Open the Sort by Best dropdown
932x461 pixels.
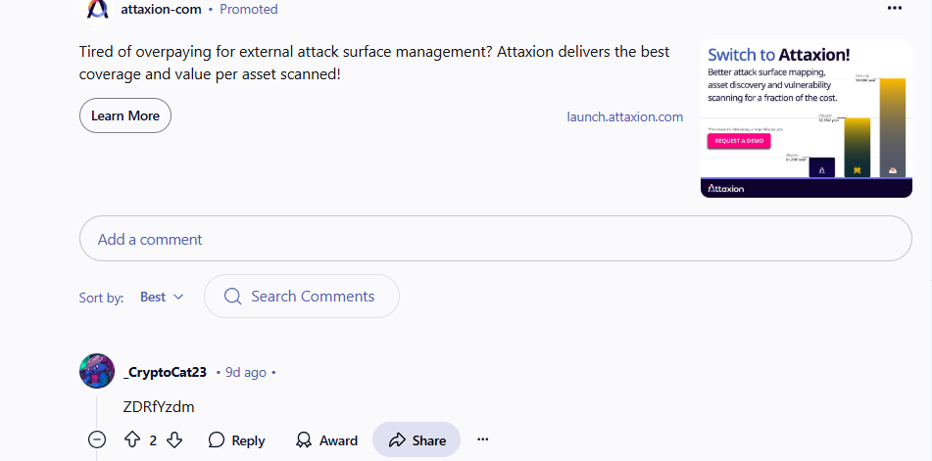(162, 297)
